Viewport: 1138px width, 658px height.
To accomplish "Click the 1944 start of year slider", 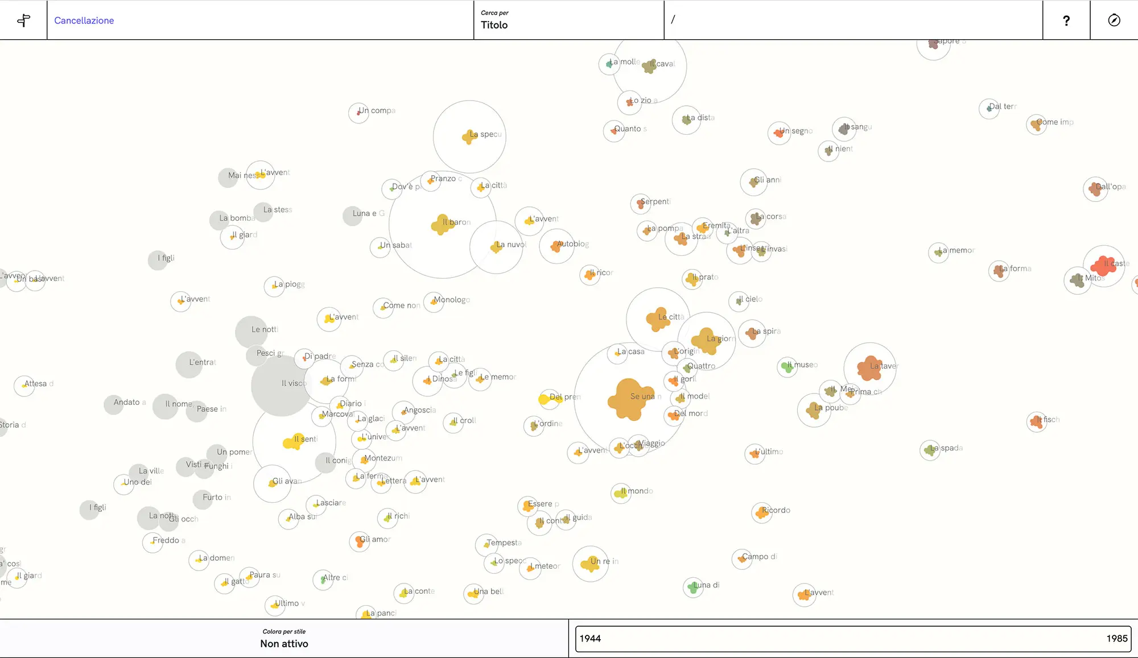I will pyautogui.click(x=590, y=639).
